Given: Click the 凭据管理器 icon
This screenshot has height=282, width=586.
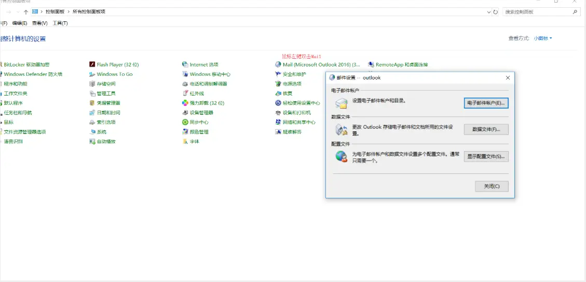Looking at the screenshot, I should pyautogui.click(x=92, y=103).
